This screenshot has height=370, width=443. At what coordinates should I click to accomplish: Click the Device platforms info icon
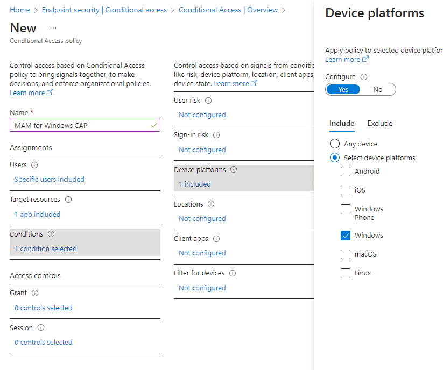point(234,170)
